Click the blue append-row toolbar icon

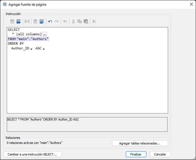pos(19,21)
